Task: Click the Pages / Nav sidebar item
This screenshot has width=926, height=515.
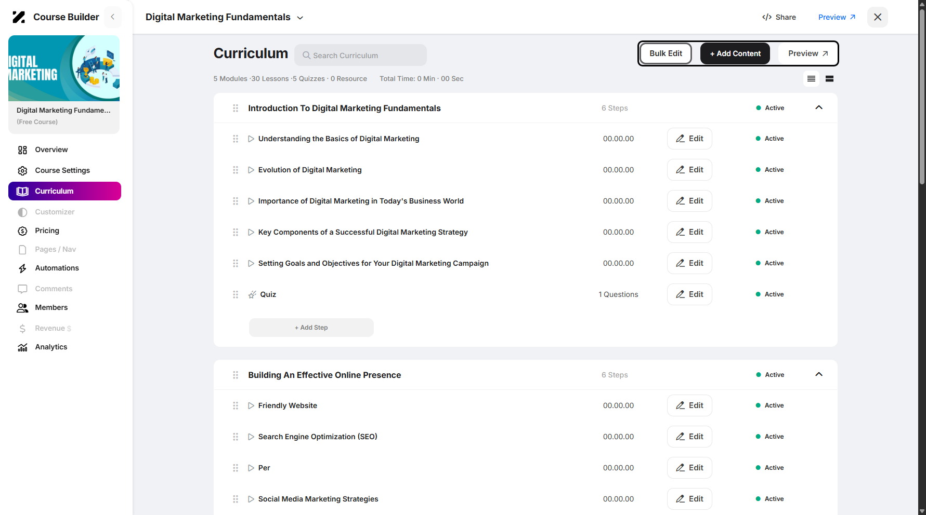Action: (55, 249)
